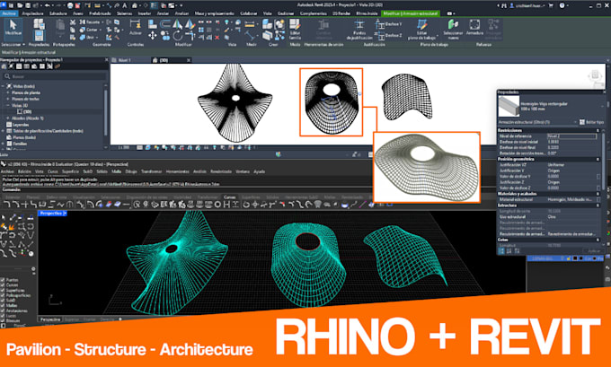
Task: Toggle the Polisuperficies filter checkbox
Action: click(x=3, y=295)
